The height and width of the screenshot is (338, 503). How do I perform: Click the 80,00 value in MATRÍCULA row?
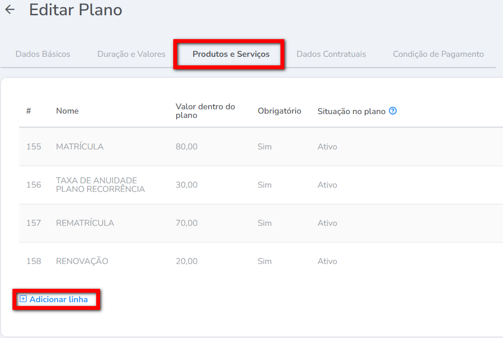click(186, 147)
